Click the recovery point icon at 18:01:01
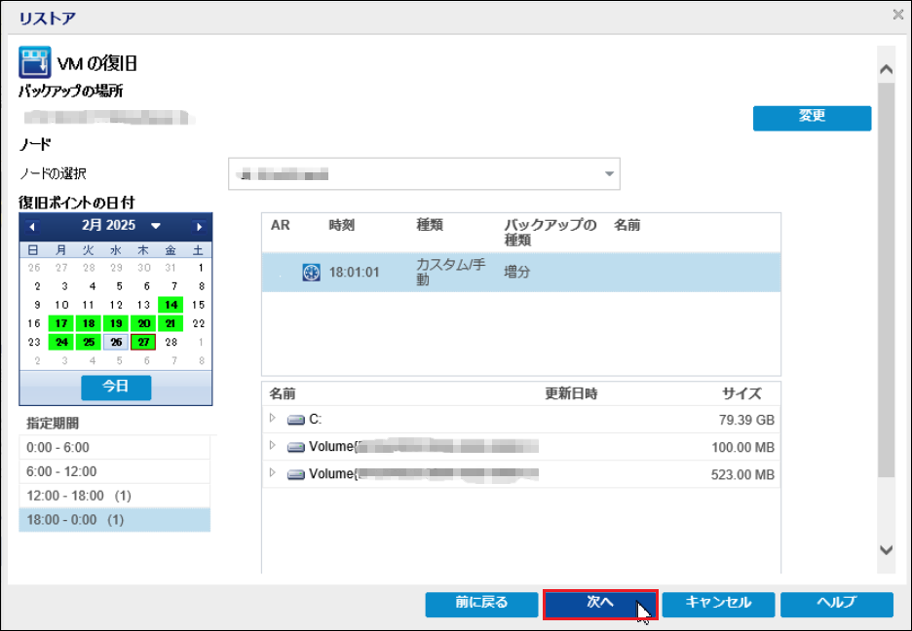This screenshot has width=912, height=631. coord(312,273)
